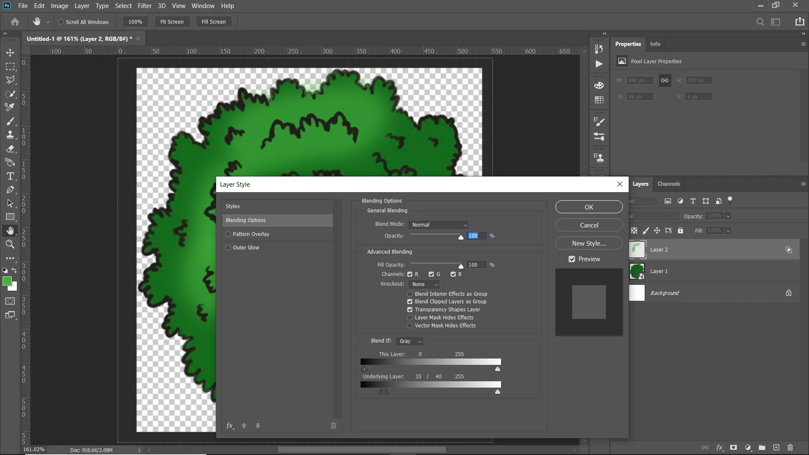809x455 pixels.
Task: Select the Brush tool
Action: [x=10, y=121]
